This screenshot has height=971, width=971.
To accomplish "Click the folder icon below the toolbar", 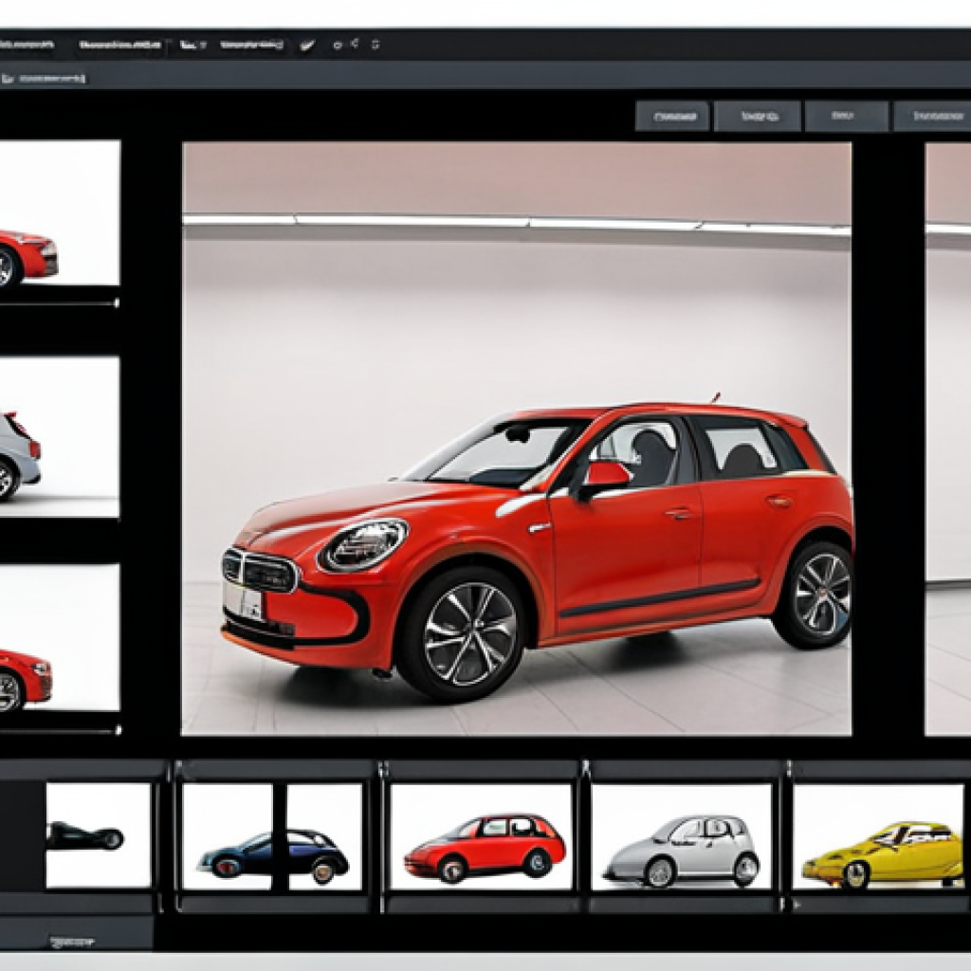I will click(9, 78).
